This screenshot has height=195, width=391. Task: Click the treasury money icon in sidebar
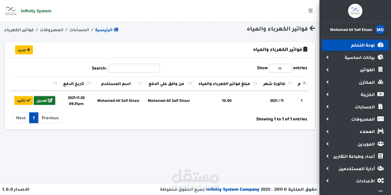point(380,94)
